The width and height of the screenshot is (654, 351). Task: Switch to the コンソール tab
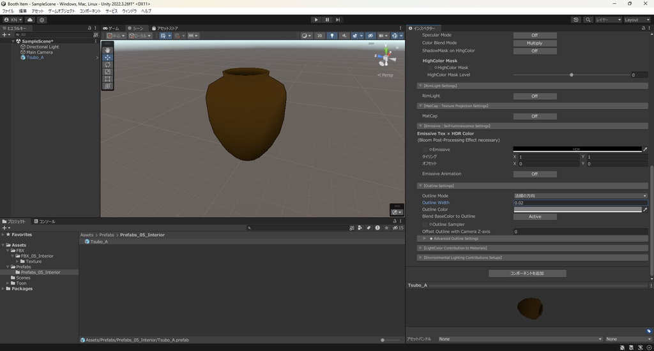(x=44, y=221)
